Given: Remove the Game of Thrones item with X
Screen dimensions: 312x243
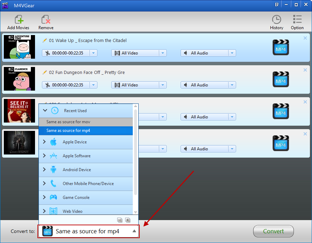Looking at the screenshot, I should (305, 134).
